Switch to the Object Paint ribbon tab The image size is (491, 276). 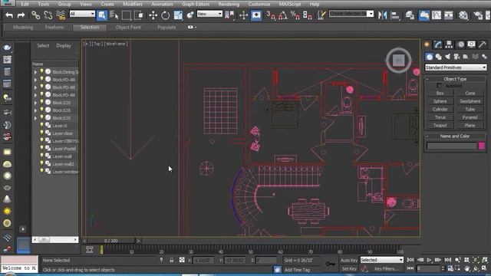pos(128,28)
